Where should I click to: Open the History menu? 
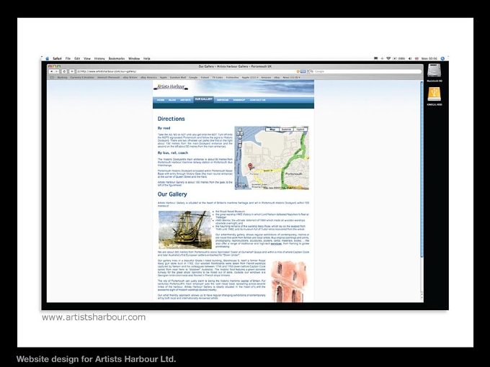[99, 58]
